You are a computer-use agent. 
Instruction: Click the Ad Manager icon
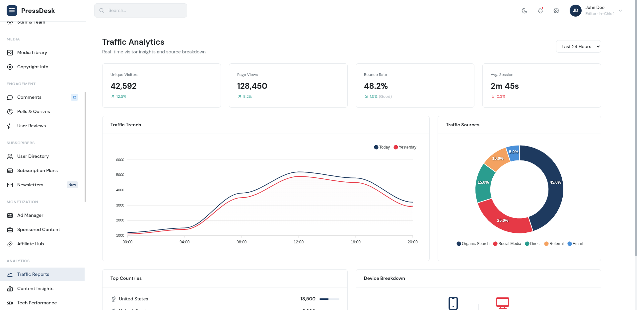(x=10, y=216)
